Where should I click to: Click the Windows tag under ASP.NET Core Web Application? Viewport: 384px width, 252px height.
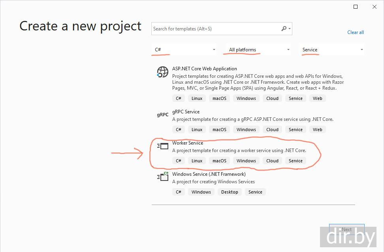click(x=246, y=98)
